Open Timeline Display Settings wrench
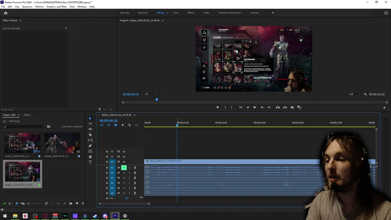The width and height of the screenshot is (391, 220). coord(130,125)
